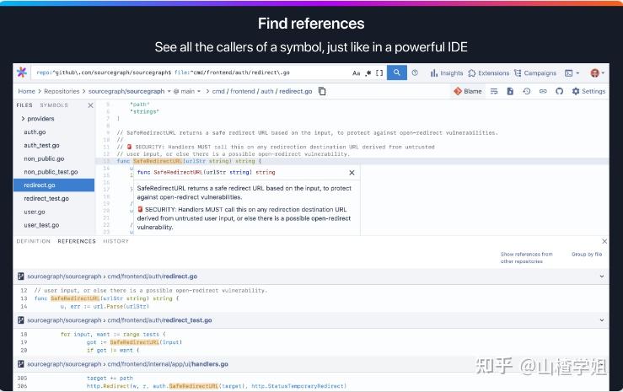Click the Sourcegraph logo icon
Screen dimensions: 623x392
click(21, 72)
